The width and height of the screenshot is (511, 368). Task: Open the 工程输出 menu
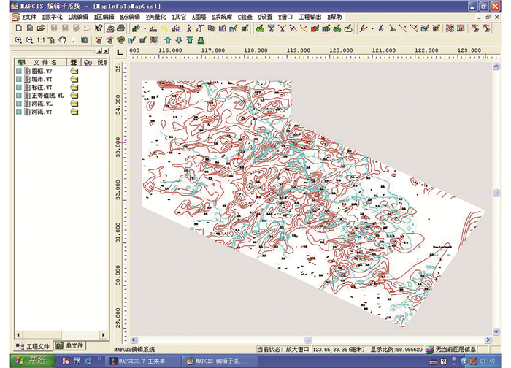pyautogui.click(x=309, y=16)
